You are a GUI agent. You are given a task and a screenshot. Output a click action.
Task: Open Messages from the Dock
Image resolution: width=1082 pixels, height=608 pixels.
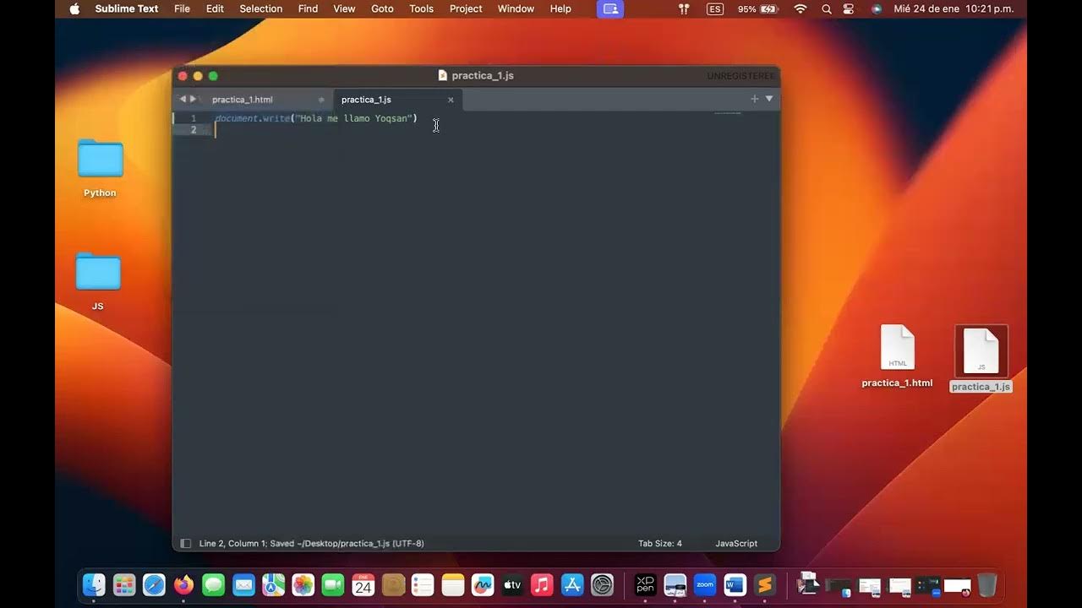[x=214, y=584]
